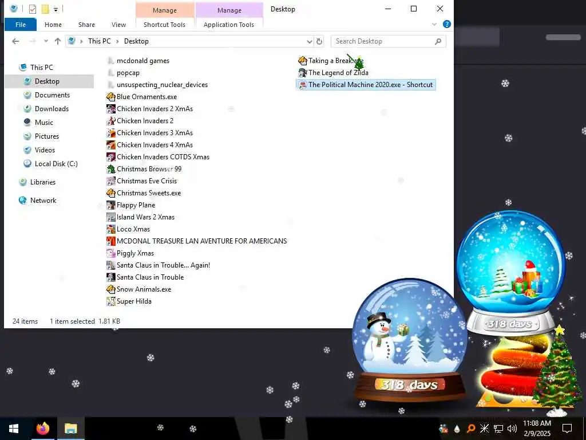Select Network in the navigation pane
Image resolution: width=586 pixels, height=440 pixels.
coord(43,201)
